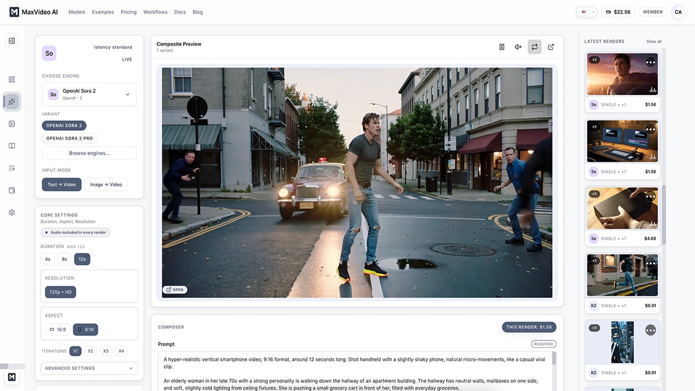This screenshot has height=391, width=695.
Task: Go to the Models page
Action: pyautogui.click(x=76, y=12)
